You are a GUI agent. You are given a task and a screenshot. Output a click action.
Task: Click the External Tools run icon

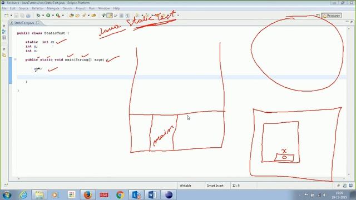(x=58, y=16)
